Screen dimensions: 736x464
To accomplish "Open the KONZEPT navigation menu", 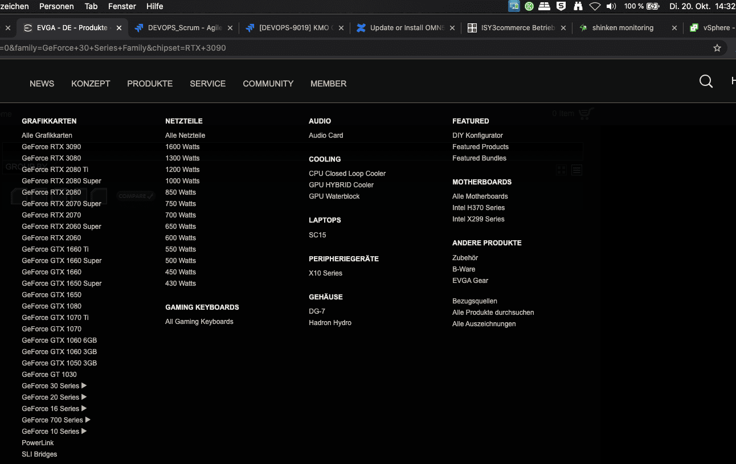I will (x=91, y=84).
